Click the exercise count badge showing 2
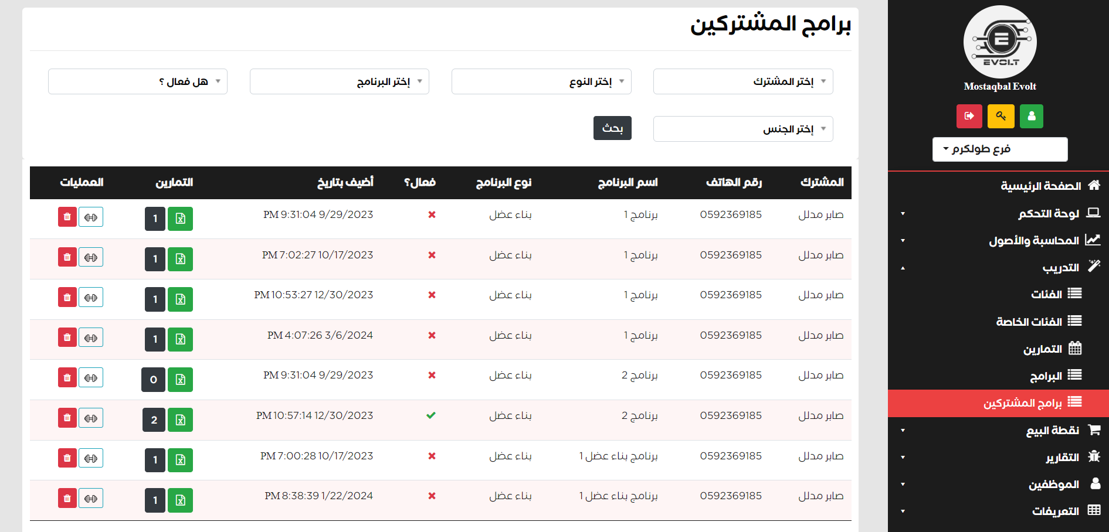This screenshot has height=532, width=1109. click(154, 420)
